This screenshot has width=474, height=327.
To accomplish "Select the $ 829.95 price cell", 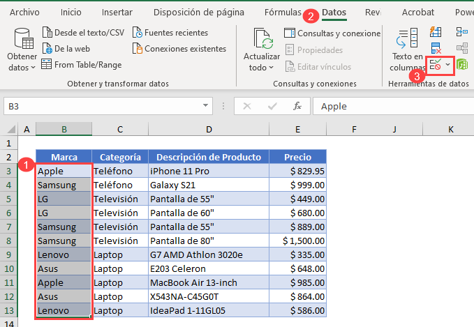I will [x=298, y=172].
